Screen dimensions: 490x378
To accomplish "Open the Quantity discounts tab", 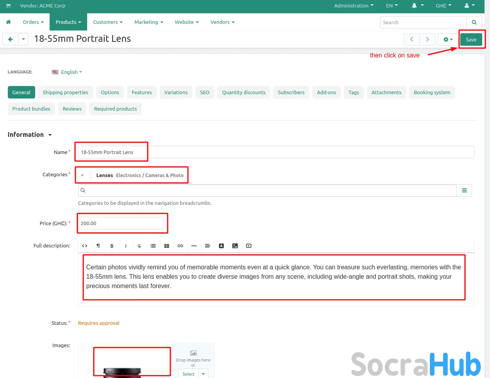I will tap(243, 93).
